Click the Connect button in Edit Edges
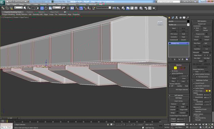The height and width of the screenshot is (129, 214). coord(182,113)
